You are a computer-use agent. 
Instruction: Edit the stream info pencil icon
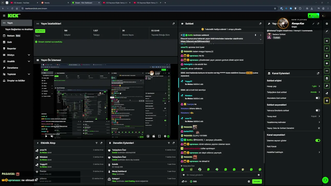point(313,24)
